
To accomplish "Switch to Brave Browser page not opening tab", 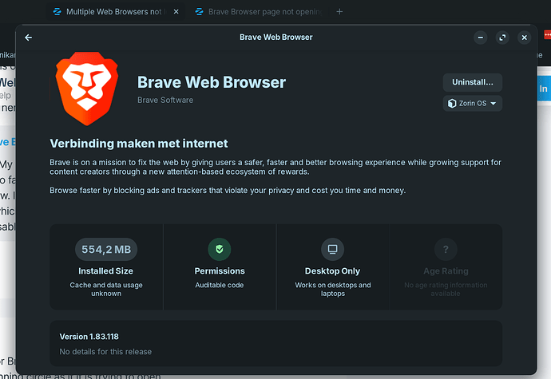I will coord(263,12).
